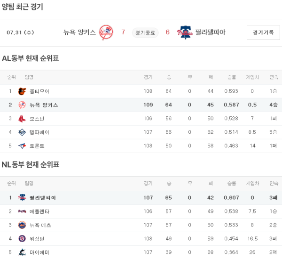Image resolution: width=282 pixels, height=259 pixels.
Task: Click the 게임차 column header in NL table
Action: click(252, 183)
